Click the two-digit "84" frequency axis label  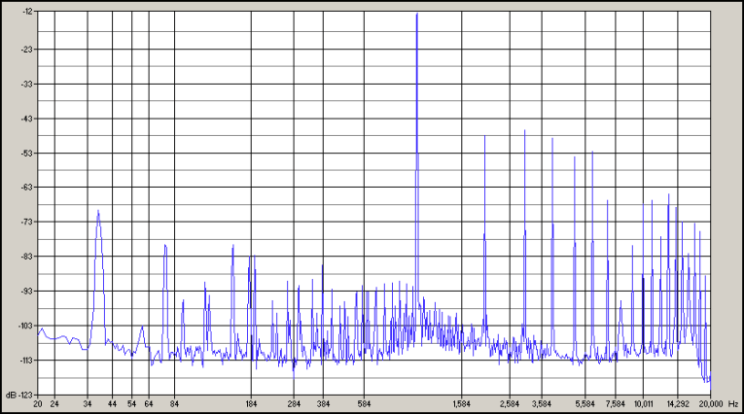[175, 404]
